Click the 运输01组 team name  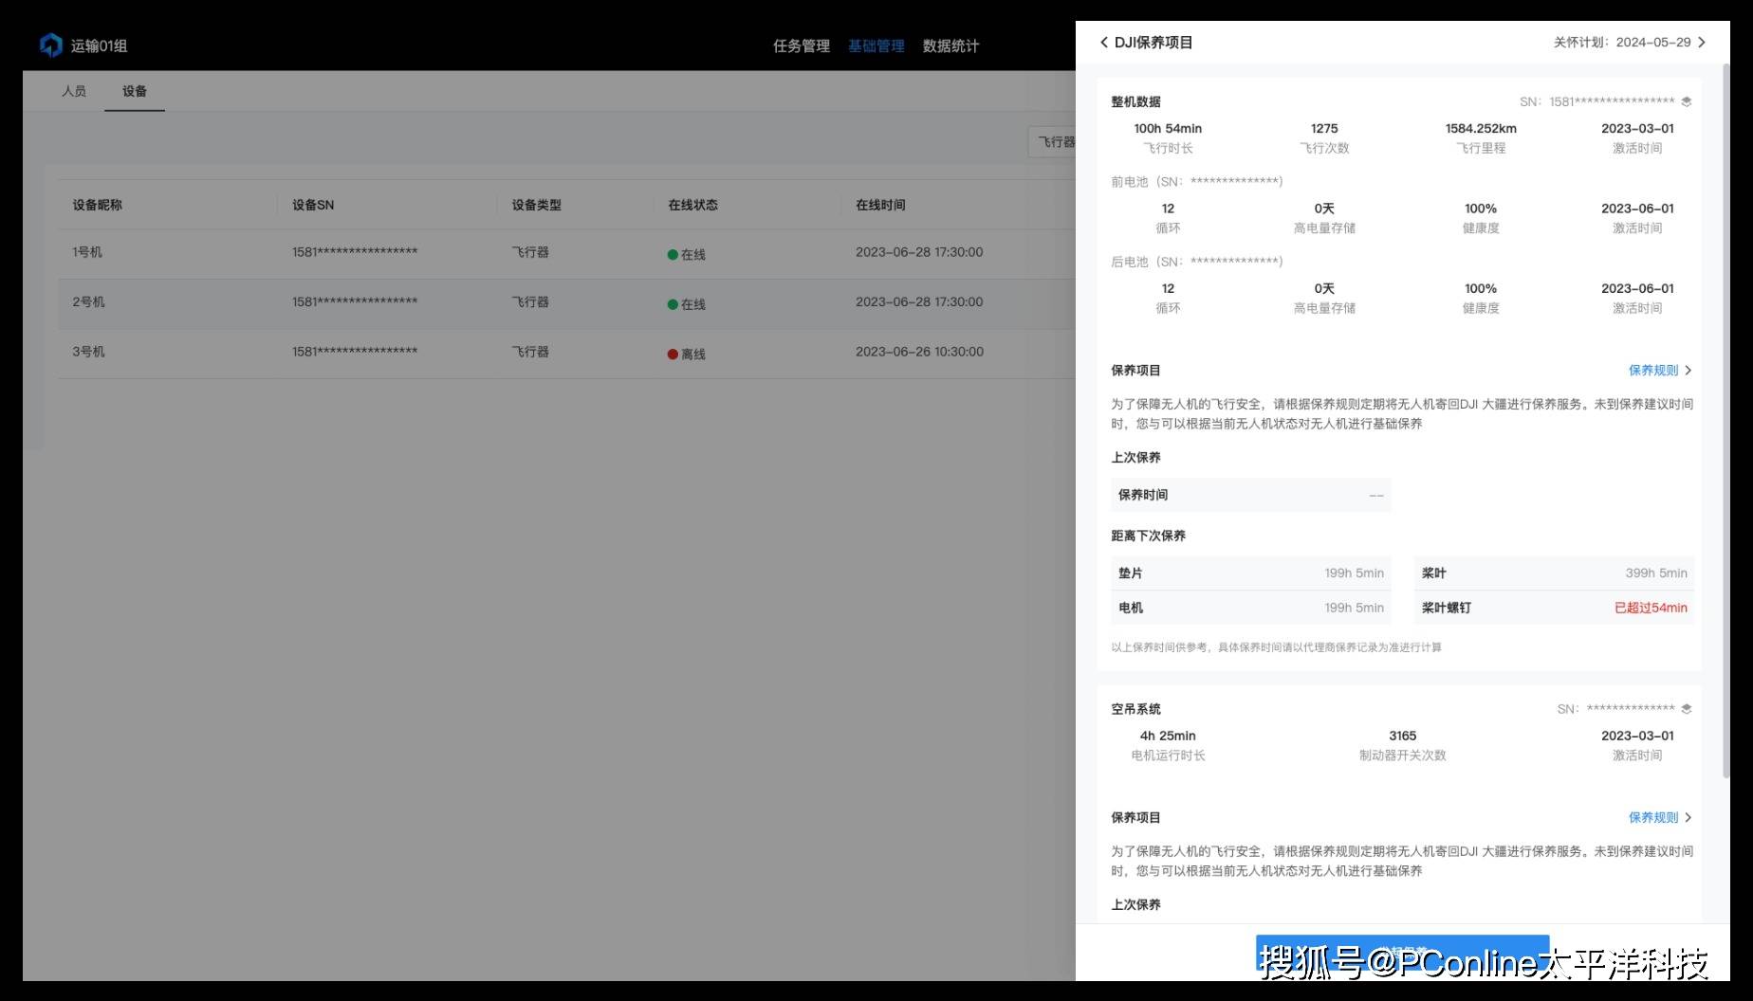tap(99, 45)
